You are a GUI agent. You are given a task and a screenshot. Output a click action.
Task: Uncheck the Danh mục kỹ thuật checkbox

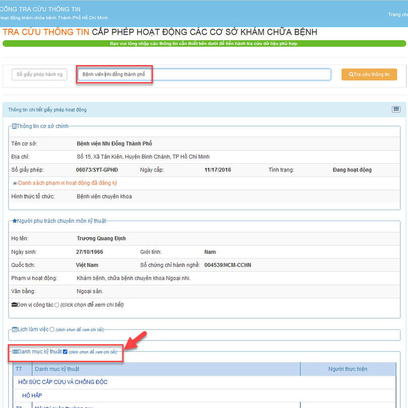[65, 352]
